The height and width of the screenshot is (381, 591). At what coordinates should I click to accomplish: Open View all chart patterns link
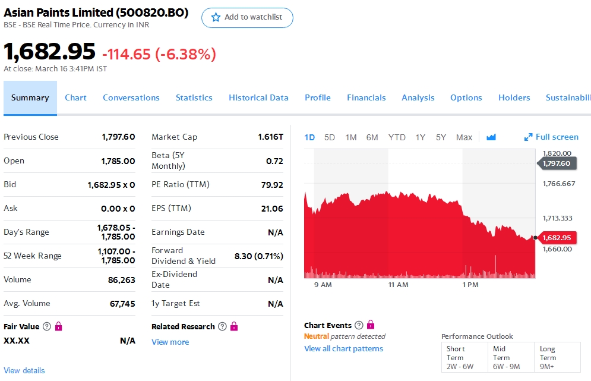[343, 348]
